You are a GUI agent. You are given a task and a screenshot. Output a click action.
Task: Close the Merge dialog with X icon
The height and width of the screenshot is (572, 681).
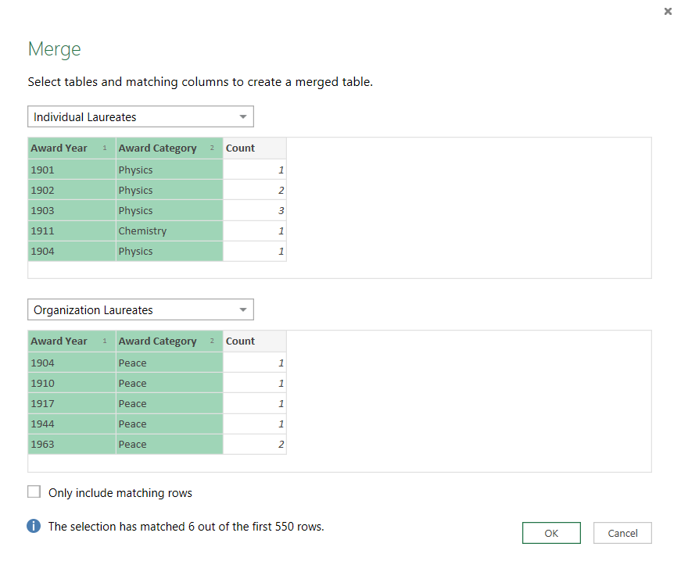pyautogui.click(x=667, y=12)
